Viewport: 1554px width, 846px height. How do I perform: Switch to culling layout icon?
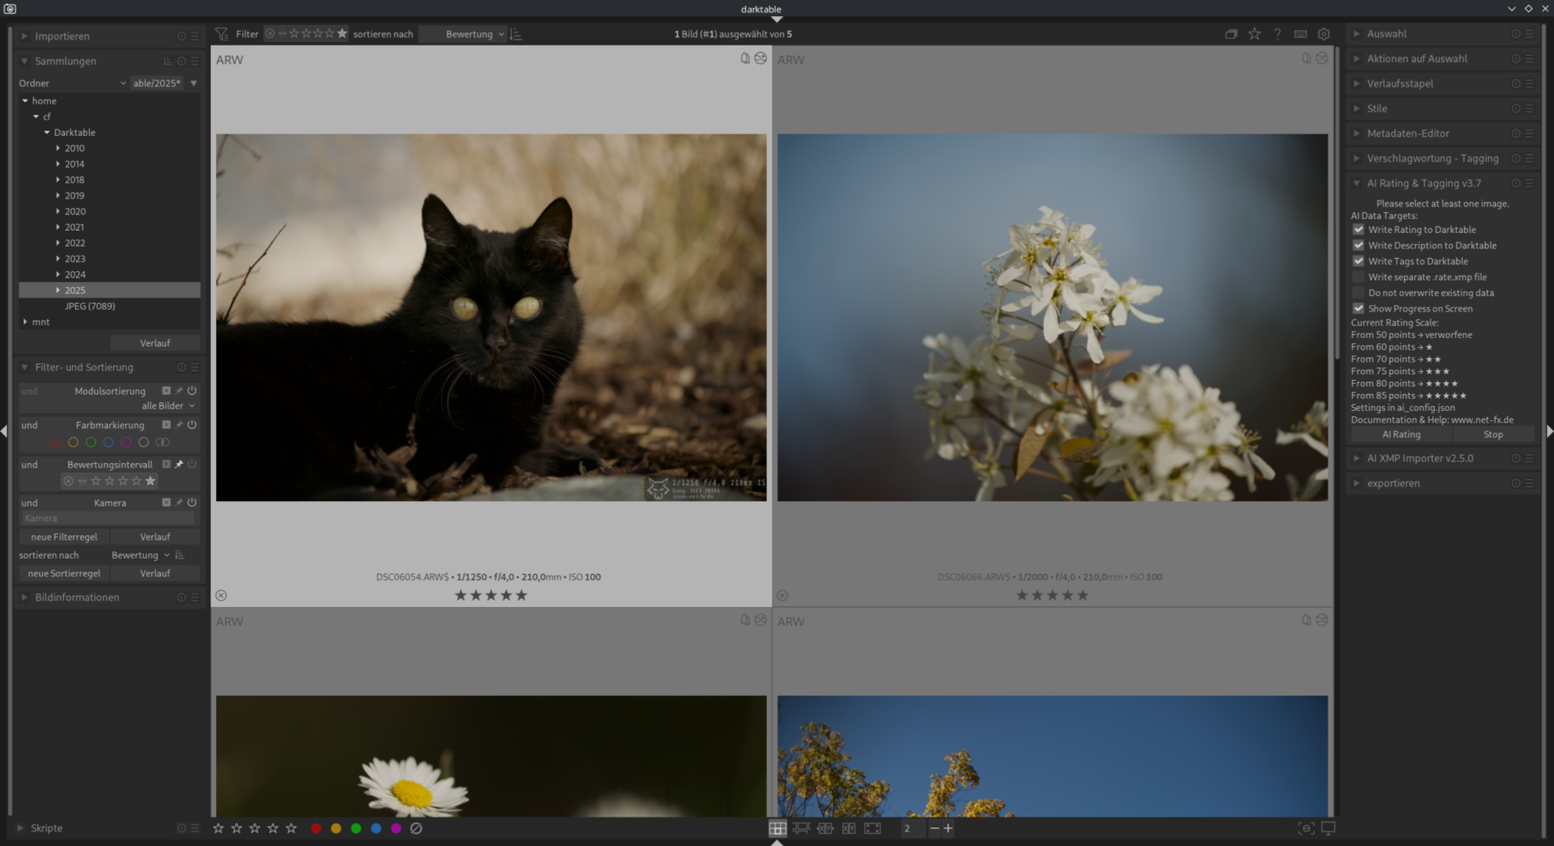[x=825, y=828]
